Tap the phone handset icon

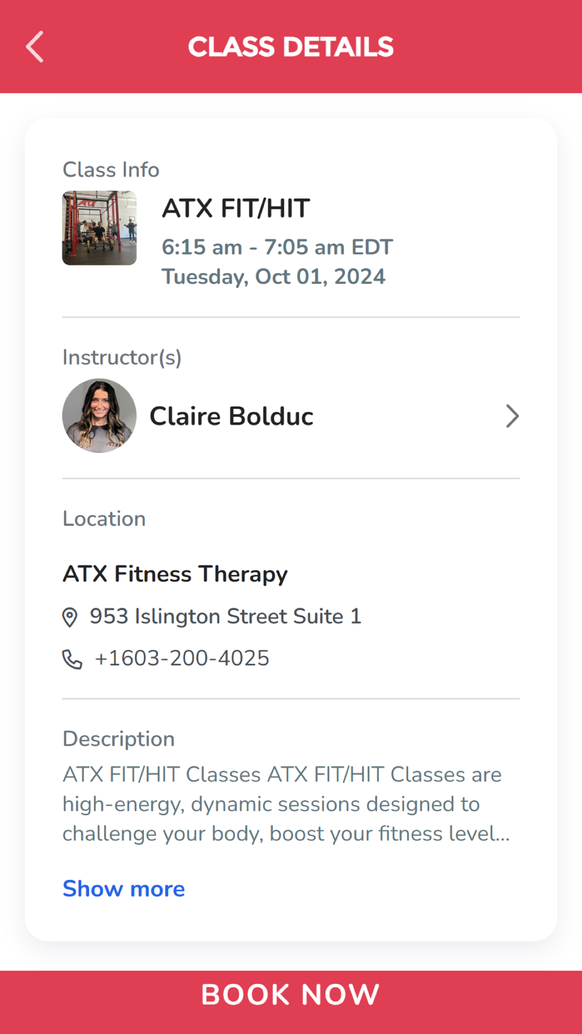click(x=72, y=659)
